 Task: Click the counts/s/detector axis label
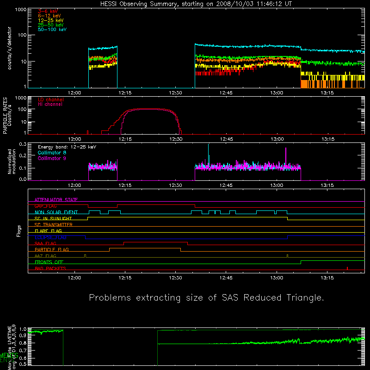tap(10, 48)
